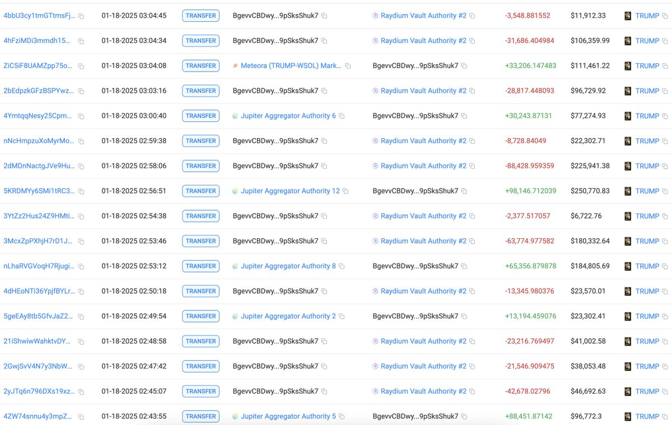Copy signature 4YmtqqNesy25Cpm with its copy icon
This screenshot has width=672, height=425.
click(81, 116)
